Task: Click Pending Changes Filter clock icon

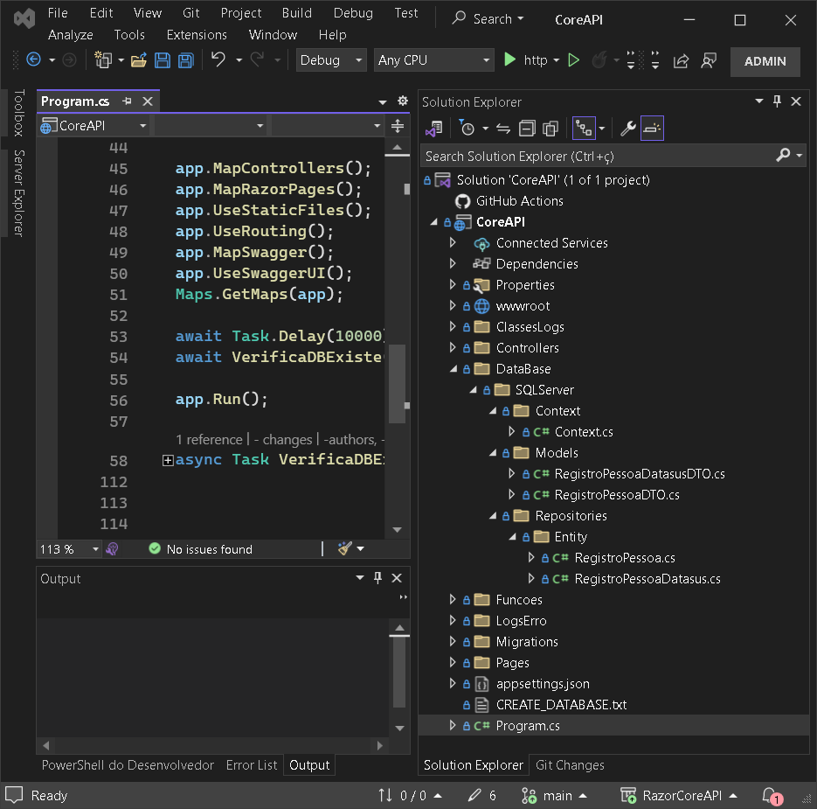Action: (467, 128)
